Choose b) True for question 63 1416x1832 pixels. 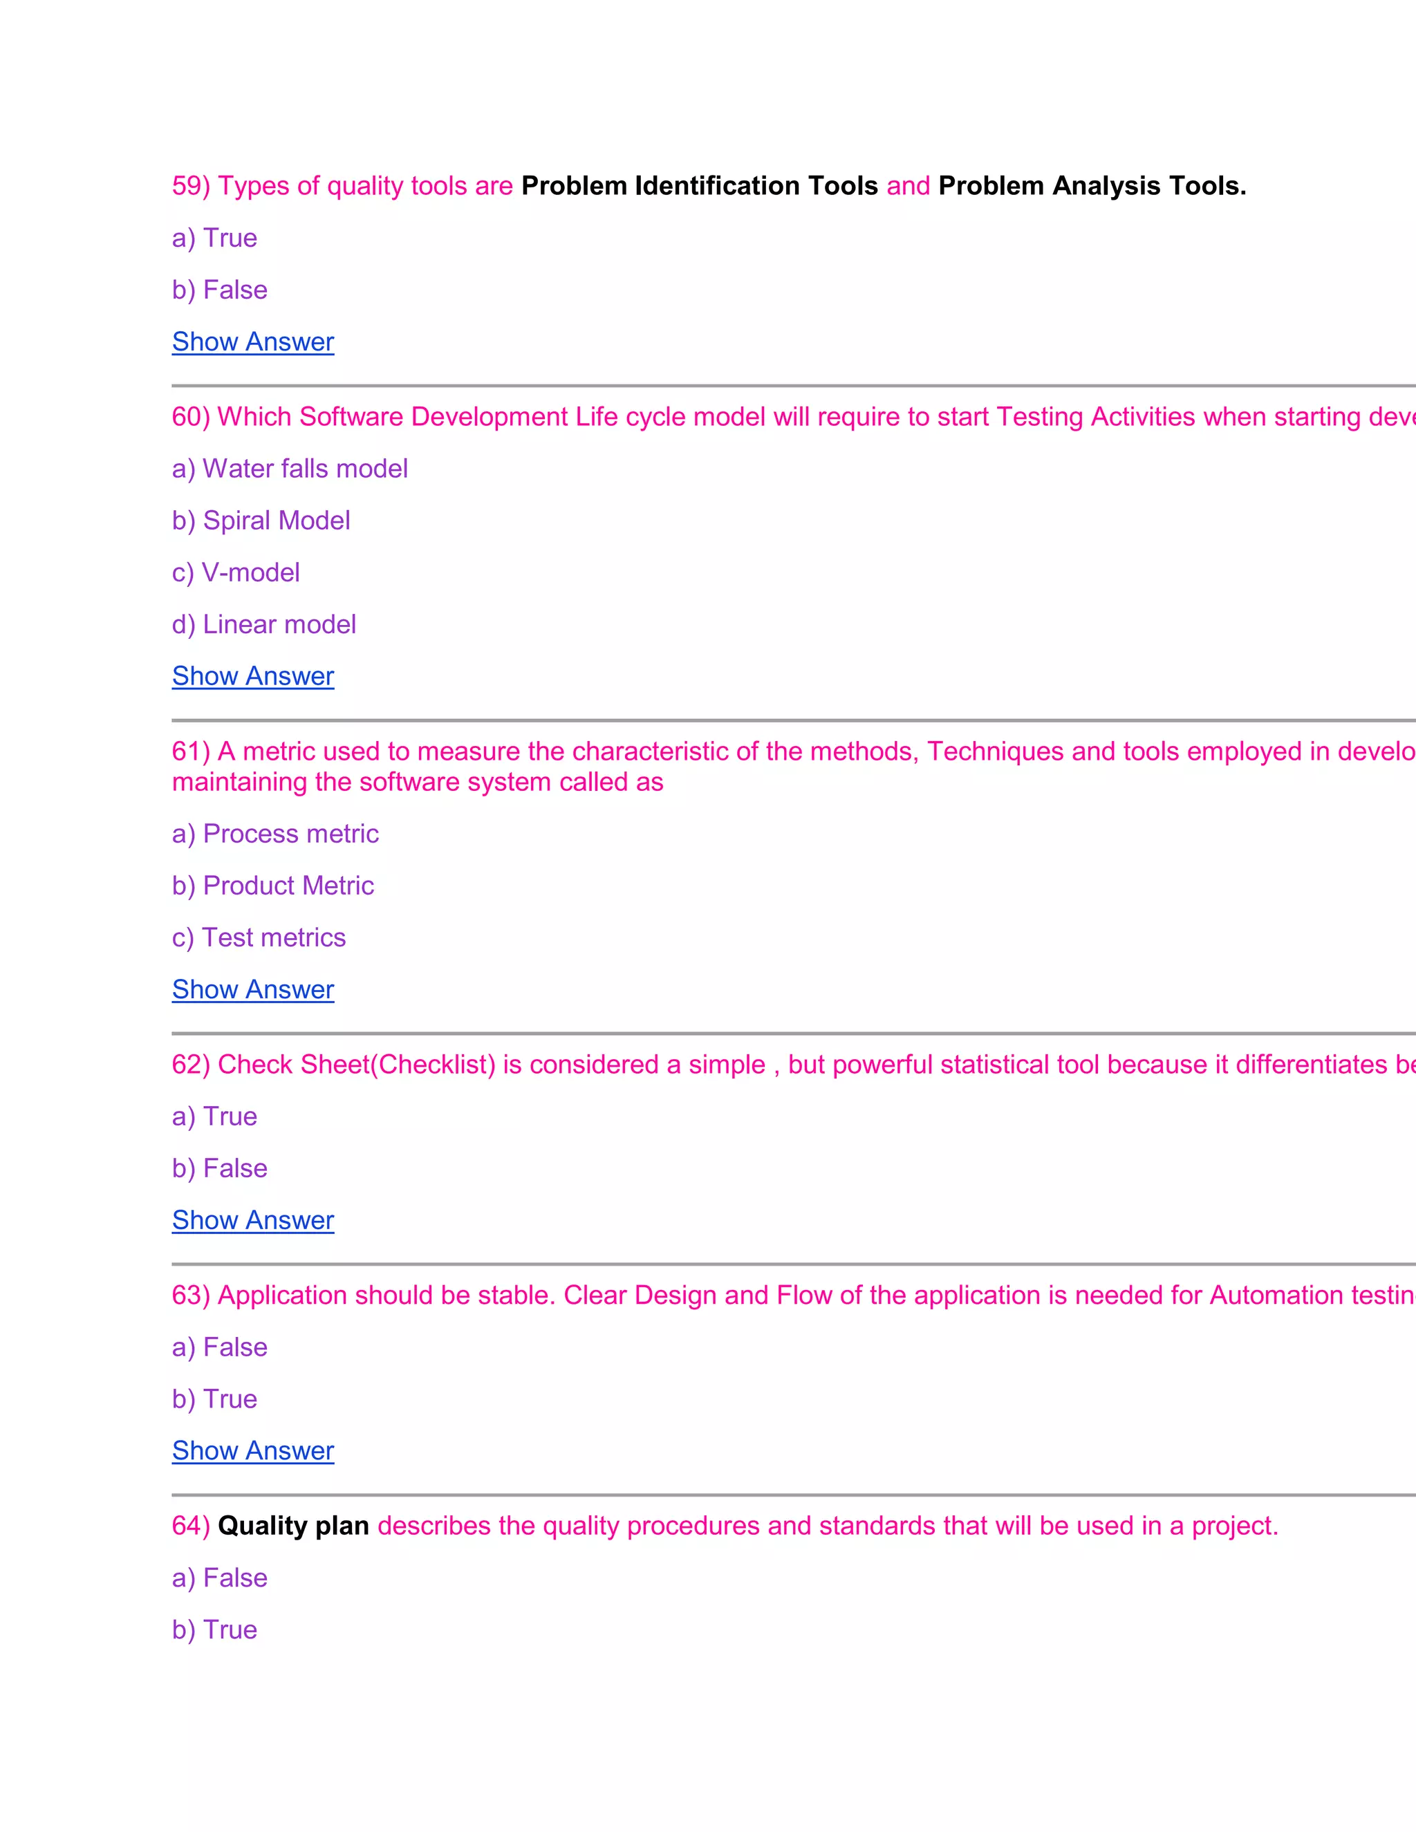tap(215, 1399)
